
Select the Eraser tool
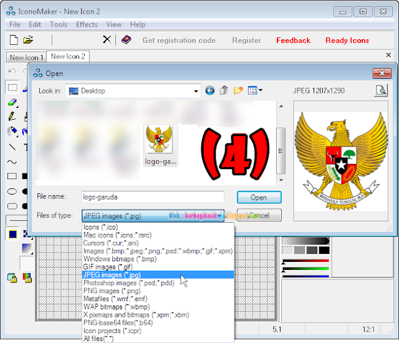click(12, 102)
